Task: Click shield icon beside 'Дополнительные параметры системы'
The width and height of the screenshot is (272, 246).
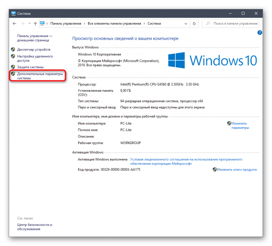Action: point(13,74)
